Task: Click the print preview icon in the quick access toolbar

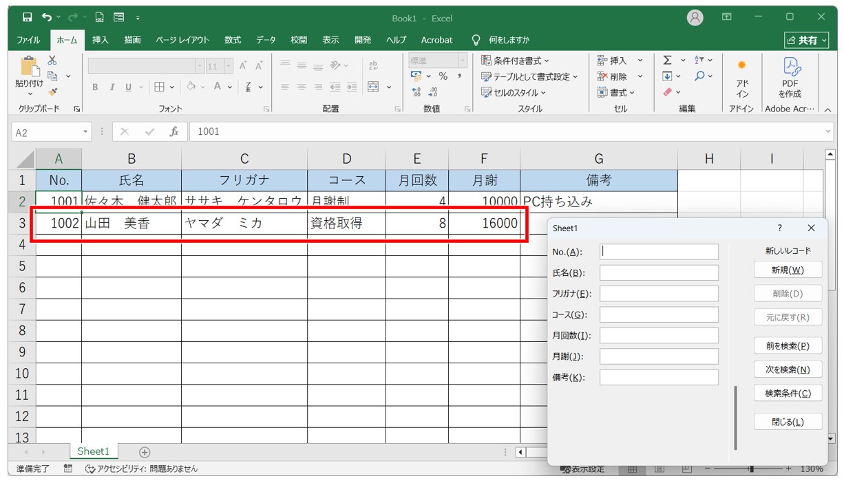Action: point(99,17)
